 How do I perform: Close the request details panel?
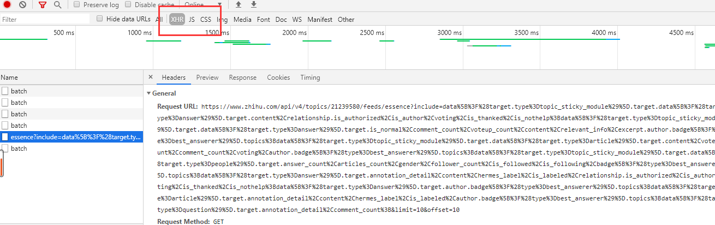[151, 78]
